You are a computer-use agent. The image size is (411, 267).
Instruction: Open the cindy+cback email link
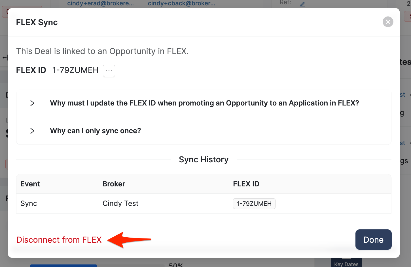181,4
